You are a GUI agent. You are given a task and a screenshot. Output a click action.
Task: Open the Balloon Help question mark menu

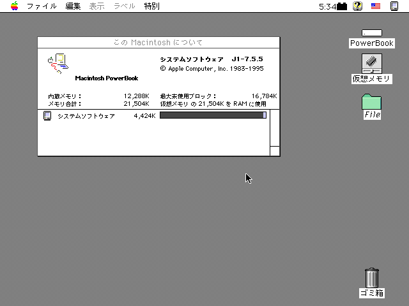[x=358, y=6]
